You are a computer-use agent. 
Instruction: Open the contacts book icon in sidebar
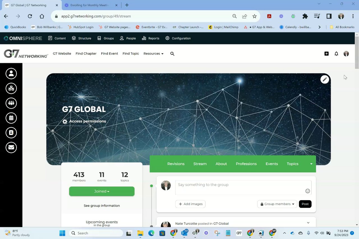11,133
